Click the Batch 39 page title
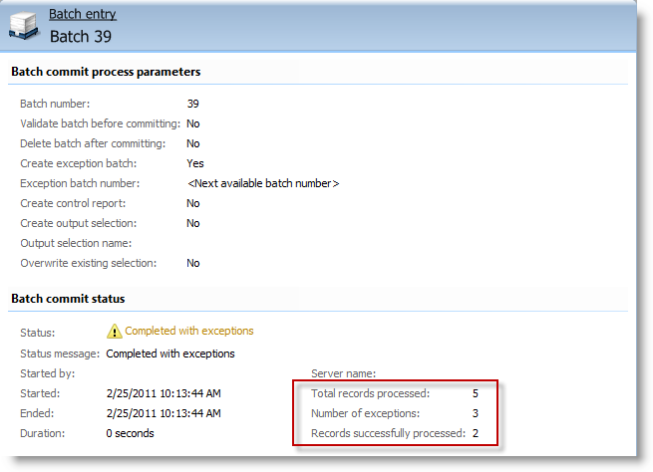 coord(81,36)
